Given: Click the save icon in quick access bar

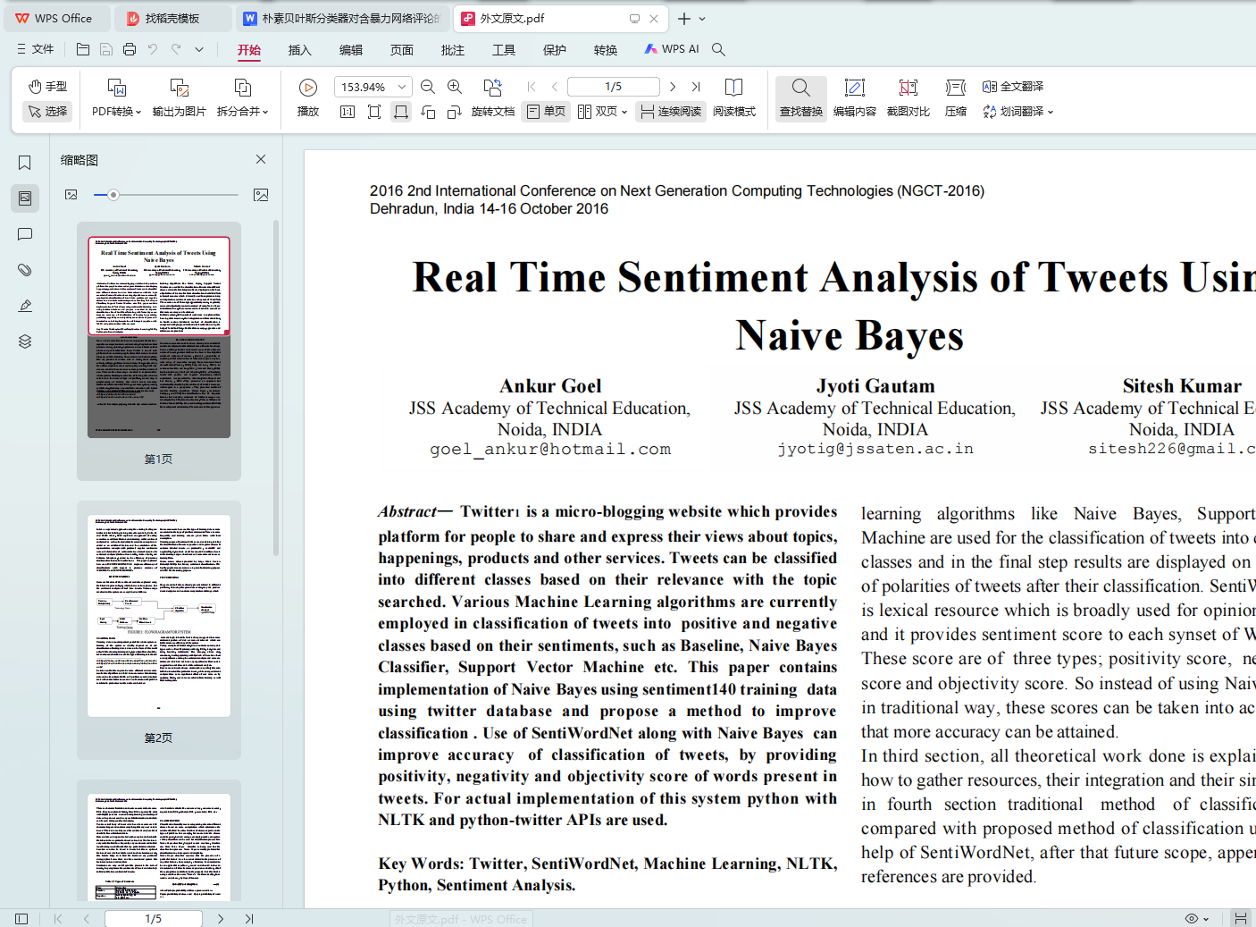Looking at the screenshot, I should coord(106,49).
